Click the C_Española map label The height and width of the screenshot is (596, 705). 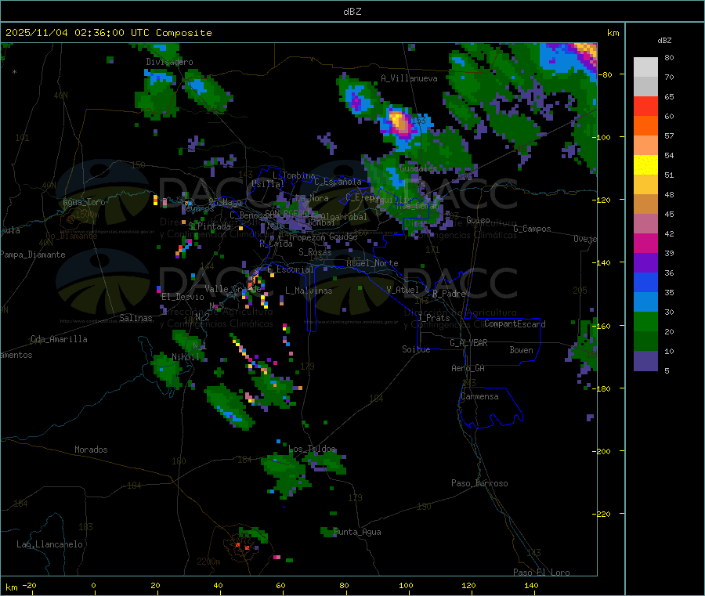click(338, 182)
